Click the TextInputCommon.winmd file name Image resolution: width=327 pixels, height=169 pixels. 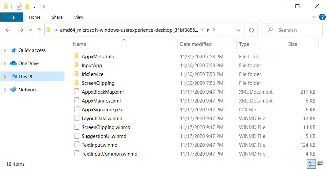point(109,154)
